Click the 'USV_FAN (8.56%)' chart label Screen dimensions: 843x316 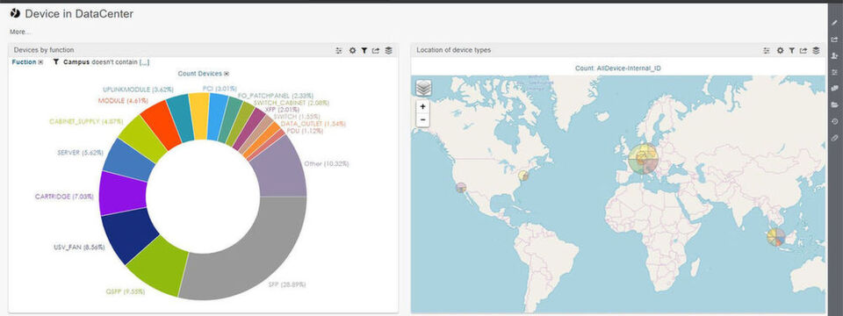coord(78,248)
